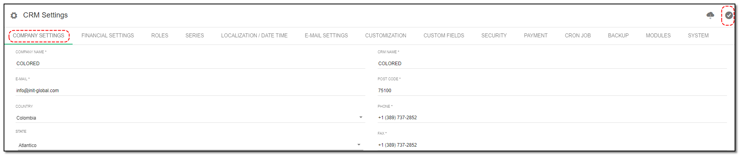Open the Cron Job tab

(578, 36)
